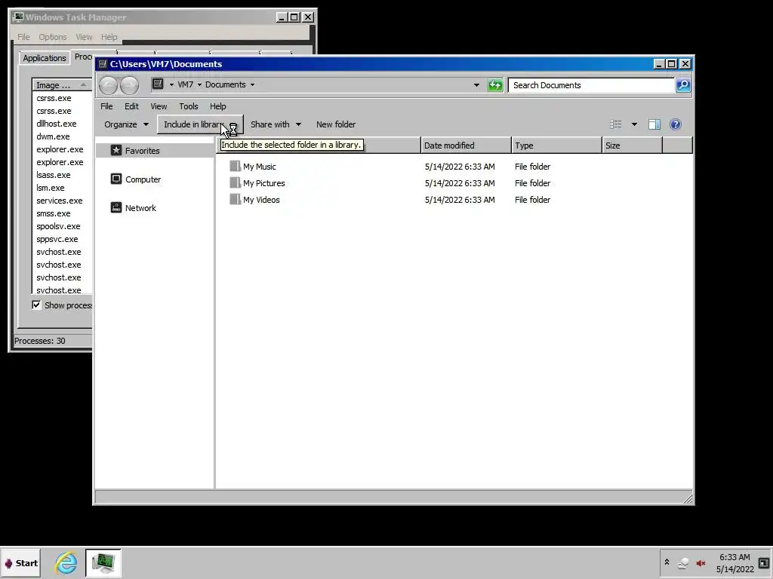
Task: Select dllhost.exe process in Task Manager
Action: click(x=56, y=124)
